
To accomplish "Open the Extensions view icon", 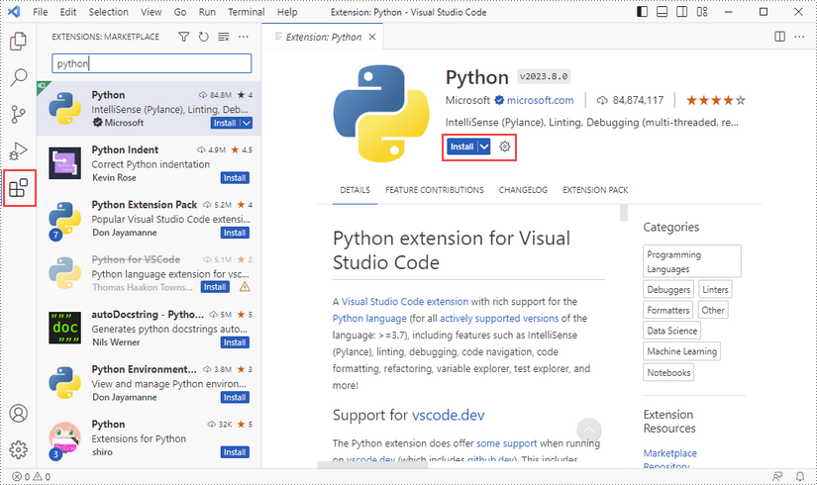I will coord(18,187).
